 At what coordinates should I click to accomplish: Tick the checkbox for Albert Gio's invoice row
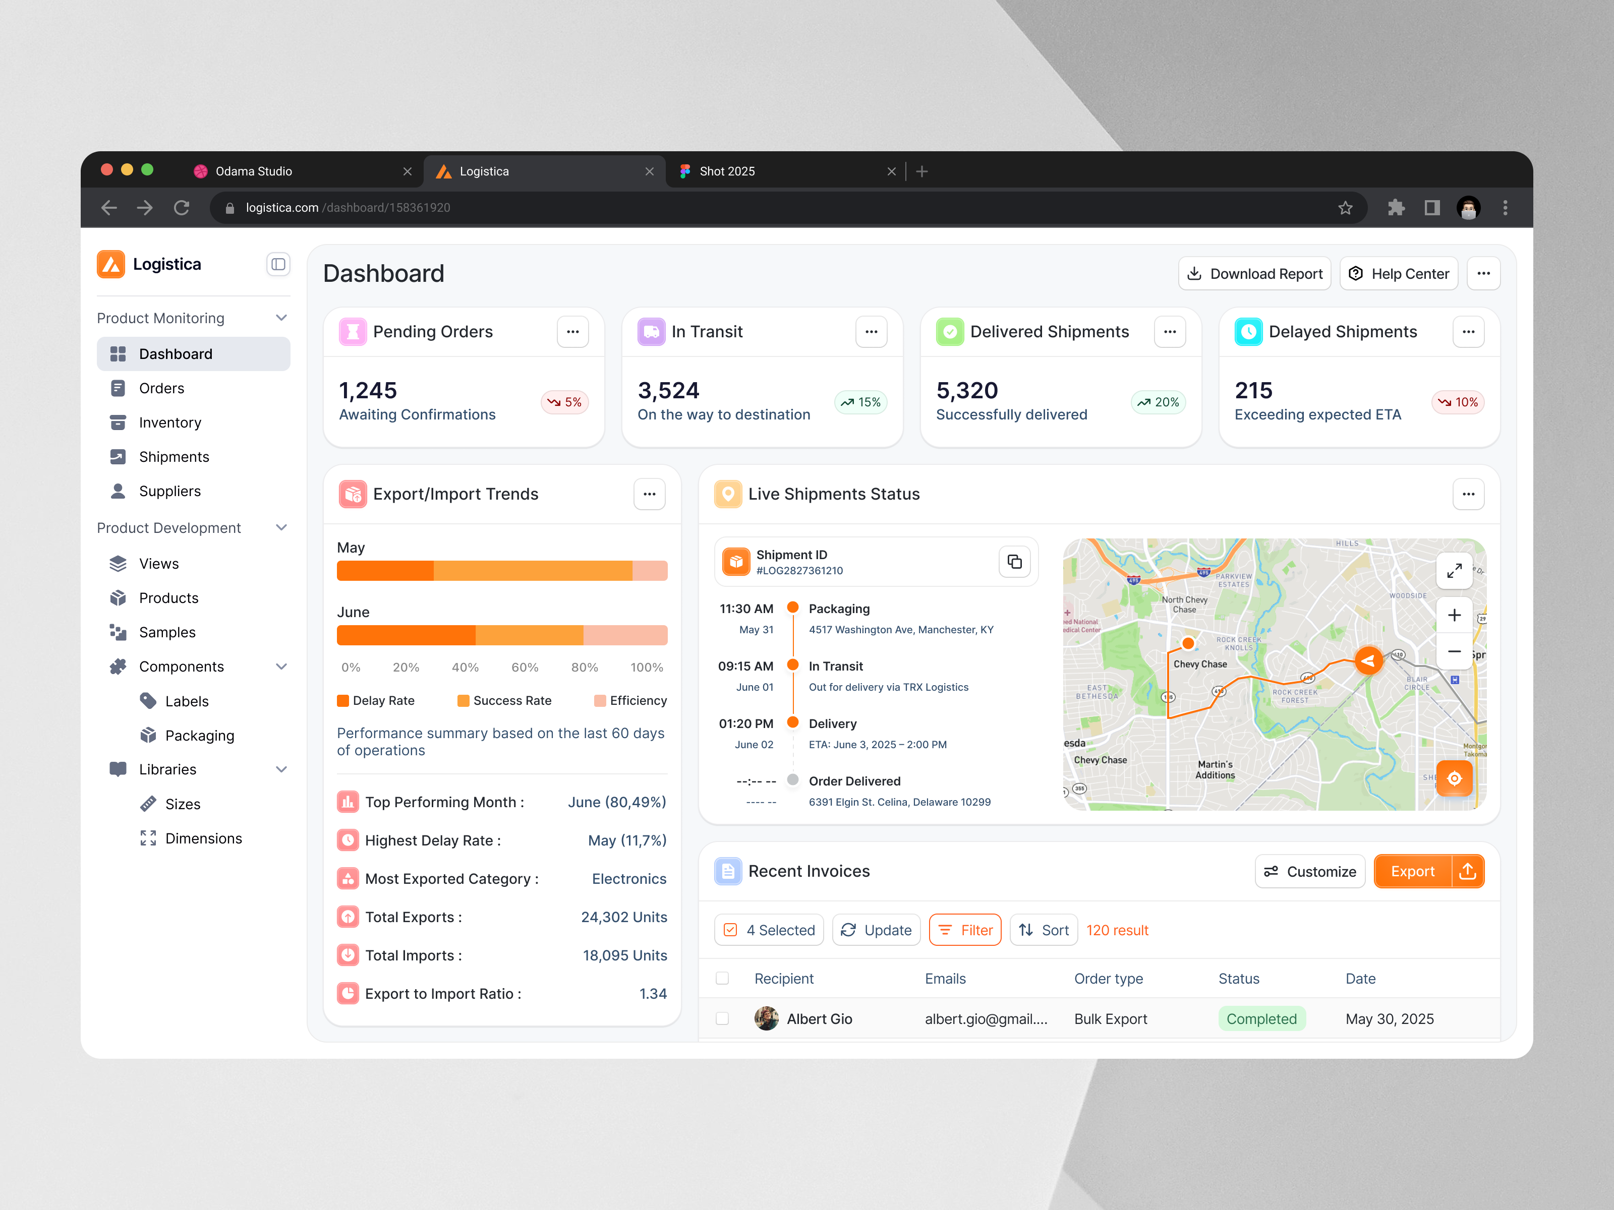(722, 1018)
